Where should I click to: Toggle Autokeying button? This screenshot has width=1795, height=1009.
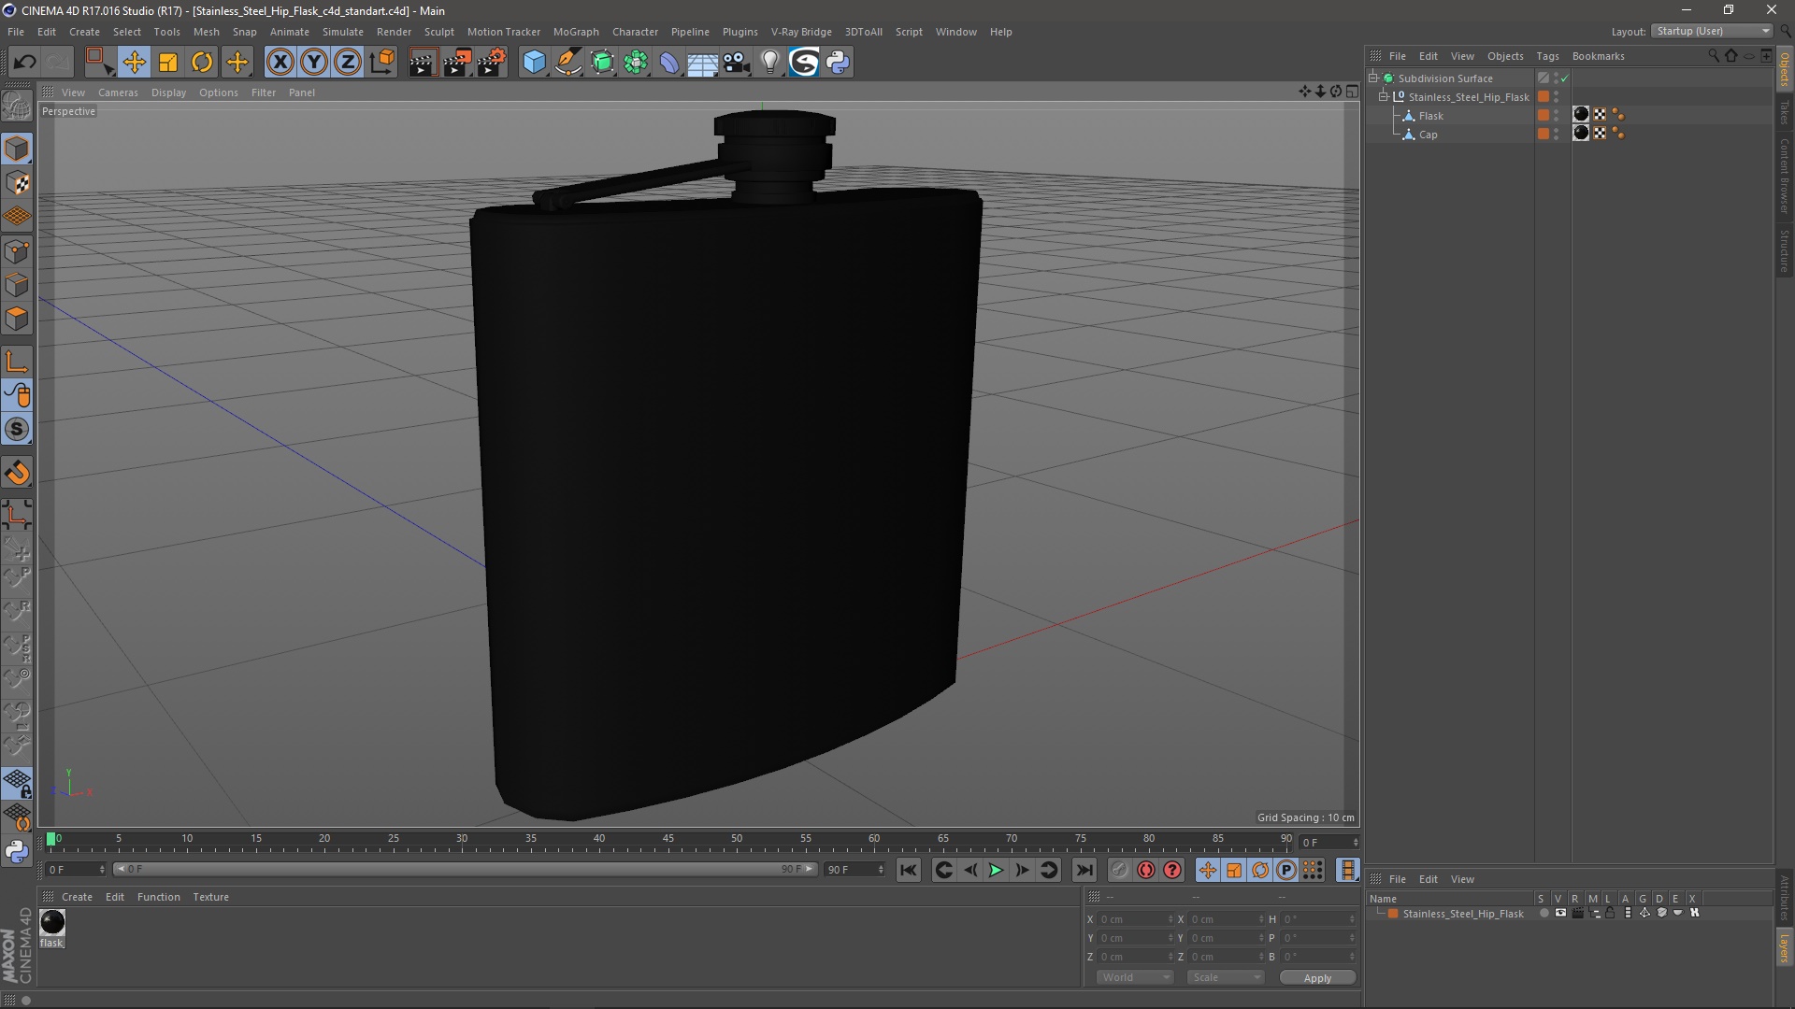tap(1146, 870)
